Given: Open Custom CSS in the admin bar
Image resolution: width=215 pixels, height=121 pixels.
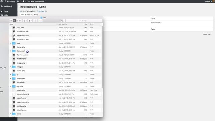Looking at the screenshot, I should click(40, 1).
